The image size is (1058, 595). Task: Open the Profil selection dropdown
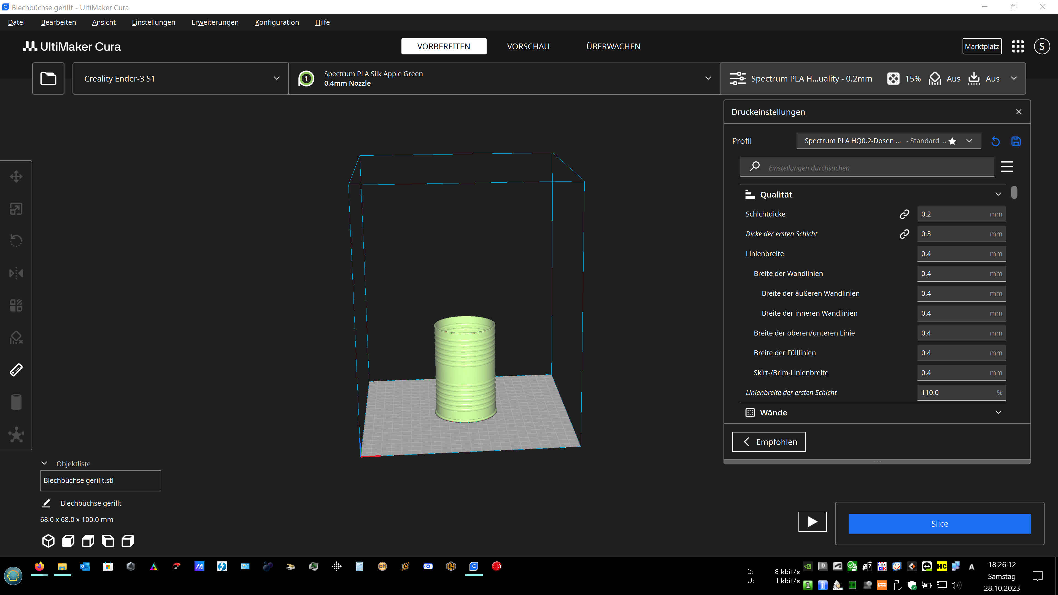(x=888, y=141)
